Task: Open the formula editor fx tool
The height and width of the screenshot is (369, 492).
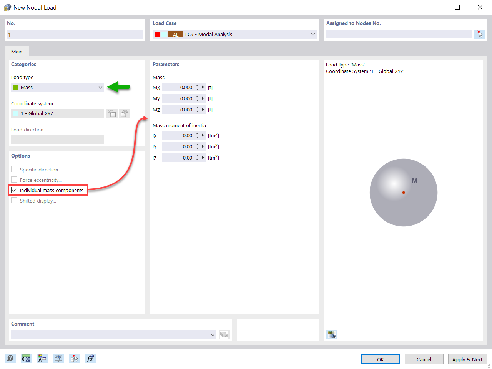Action: click(x=91, y=358)
